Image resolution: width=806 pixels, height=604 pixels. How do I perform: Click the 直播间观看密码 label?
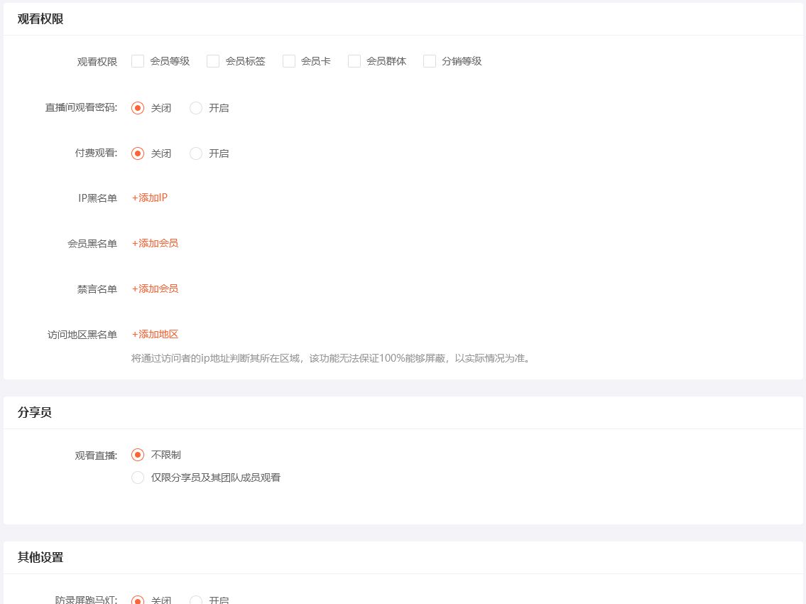(81, 107)
